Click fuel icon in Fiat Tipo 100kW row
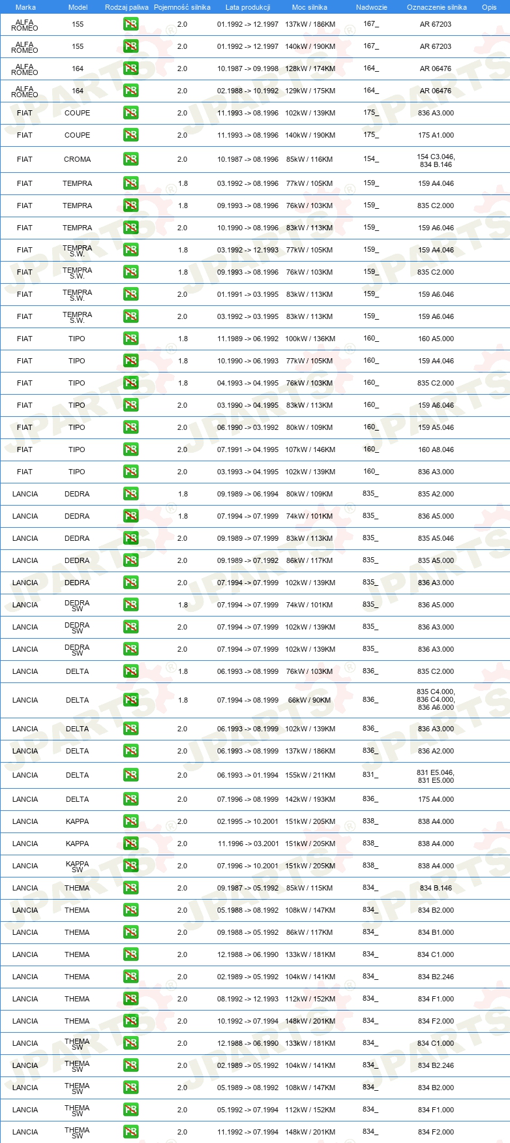Viewport: 510px width, 1143px height. pyautogui.click(x=130, y=339)
